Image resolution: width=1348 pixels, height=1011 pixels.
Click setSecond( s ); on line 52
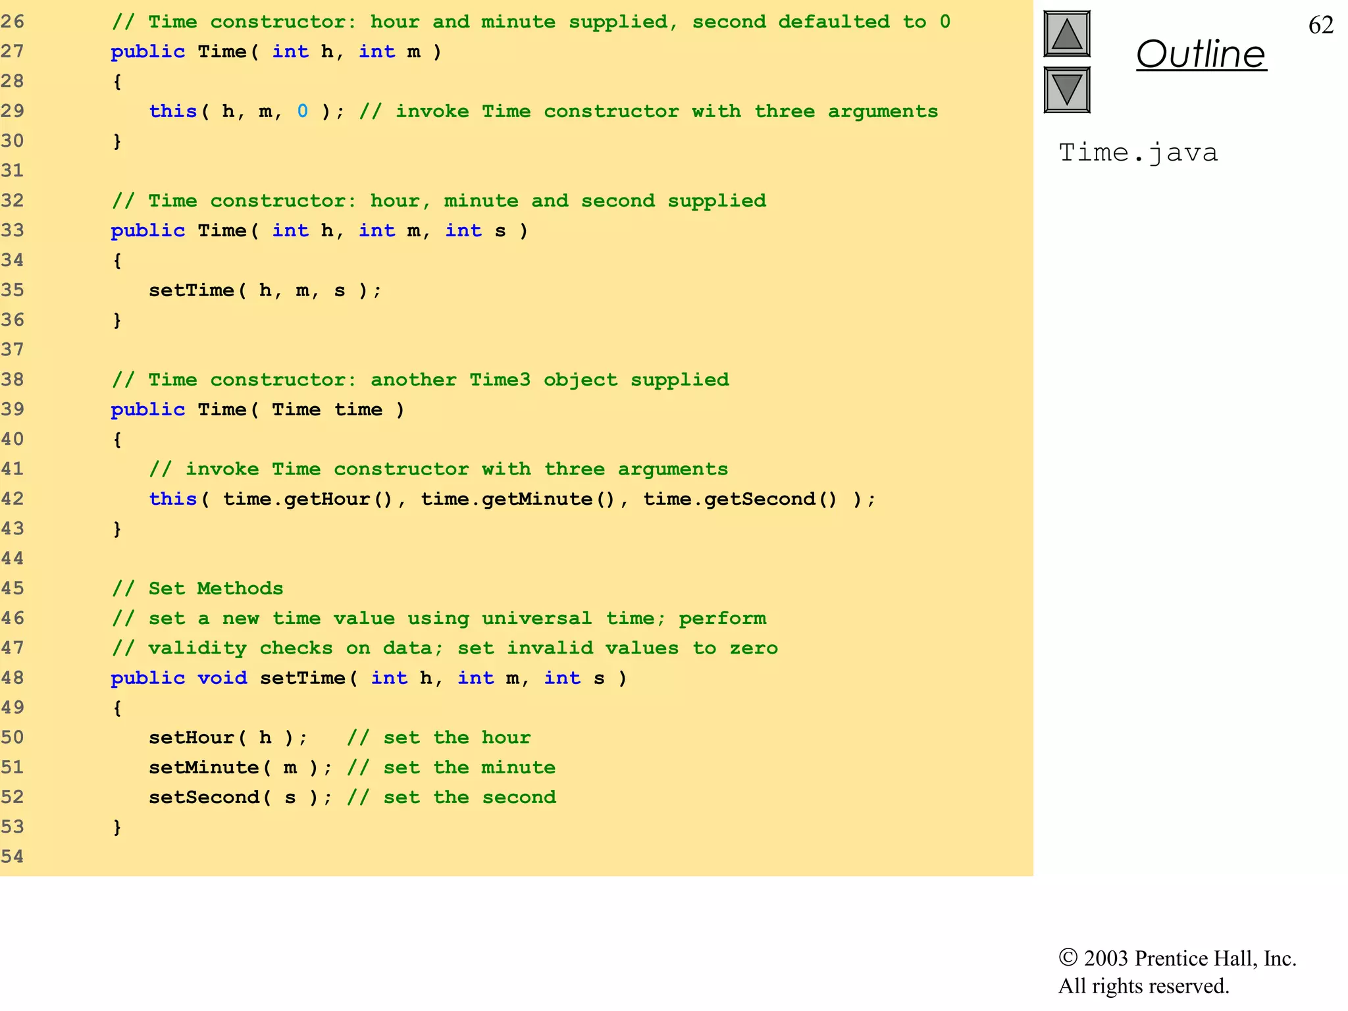241,797
